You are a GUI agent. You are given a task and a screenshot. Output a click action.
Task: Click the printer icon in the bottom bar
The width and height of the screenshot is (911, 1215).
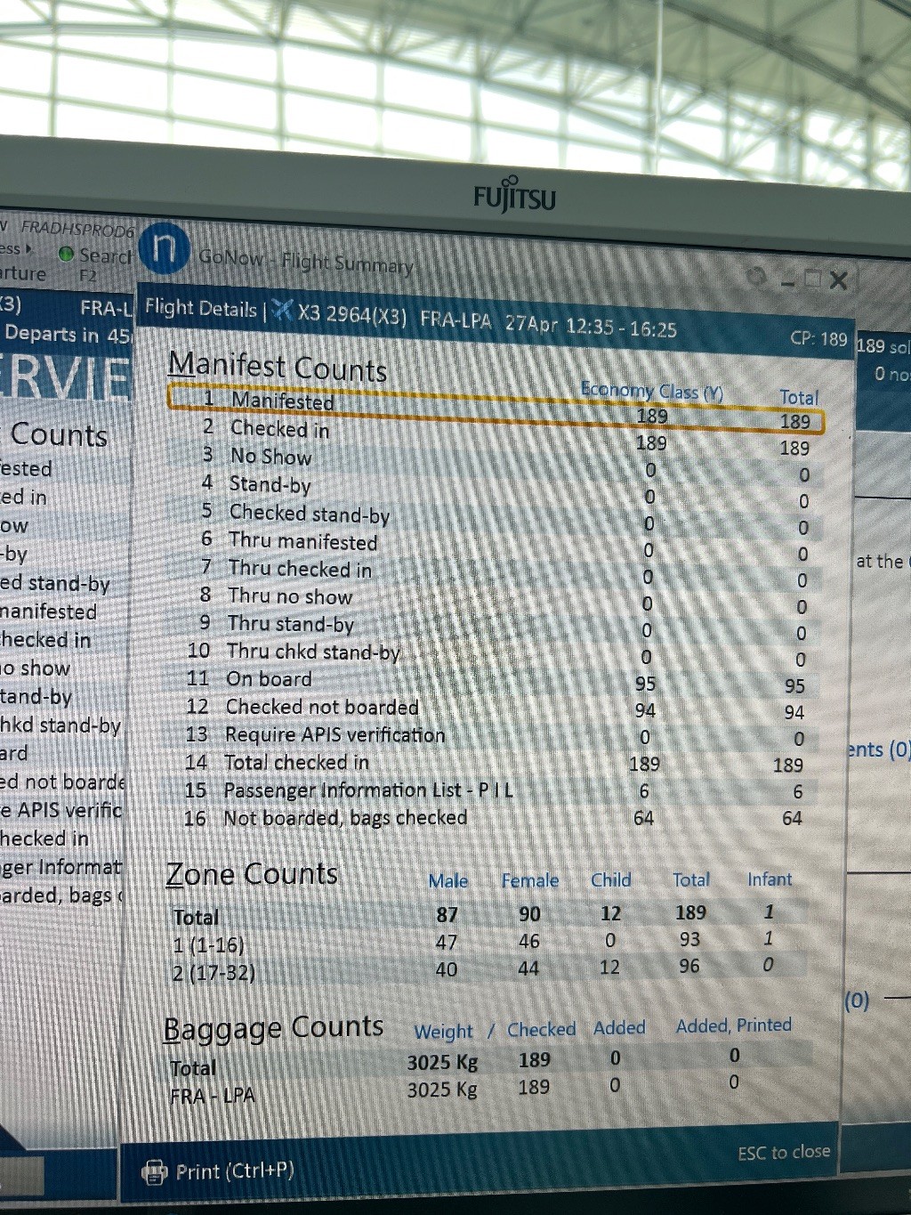pos(155,1171)
